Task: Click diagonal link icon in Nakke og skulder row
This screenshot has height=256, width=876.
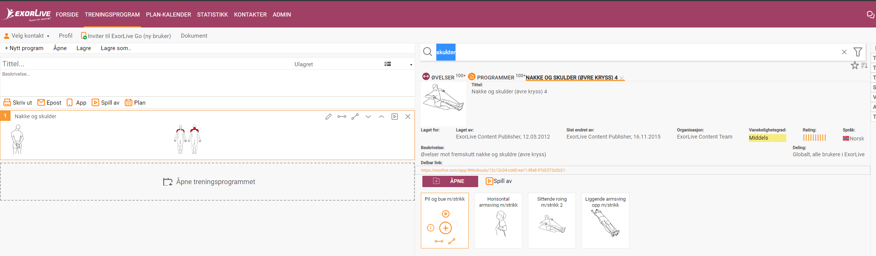Action: (355, 117)
